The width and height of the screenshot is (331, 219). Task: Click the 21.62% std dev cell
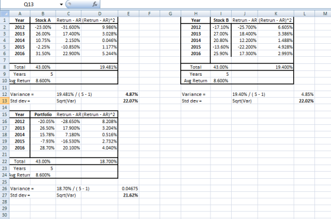click(129, 195)
